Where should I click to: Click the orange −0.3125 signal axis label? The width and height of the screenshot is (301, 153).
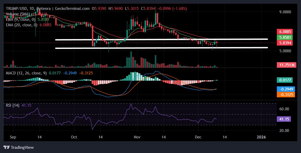[286, 95]
